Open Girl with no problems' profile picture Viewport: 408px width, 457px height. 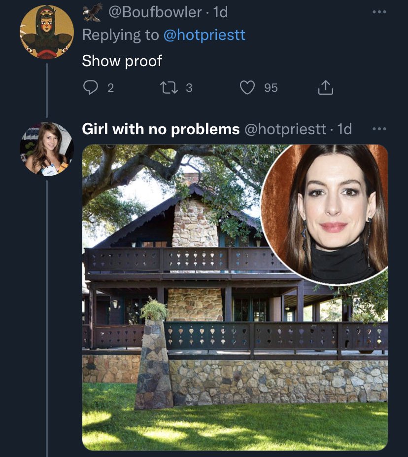pyautogui.click(x=46, y=149)
